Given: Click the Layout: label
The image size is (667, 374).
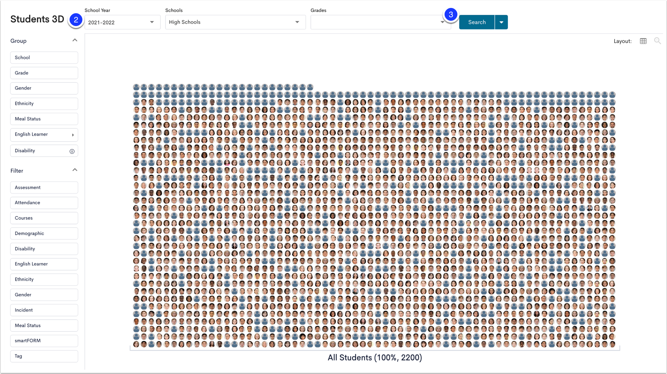Looking at the screenshot, I should point(623,41).
